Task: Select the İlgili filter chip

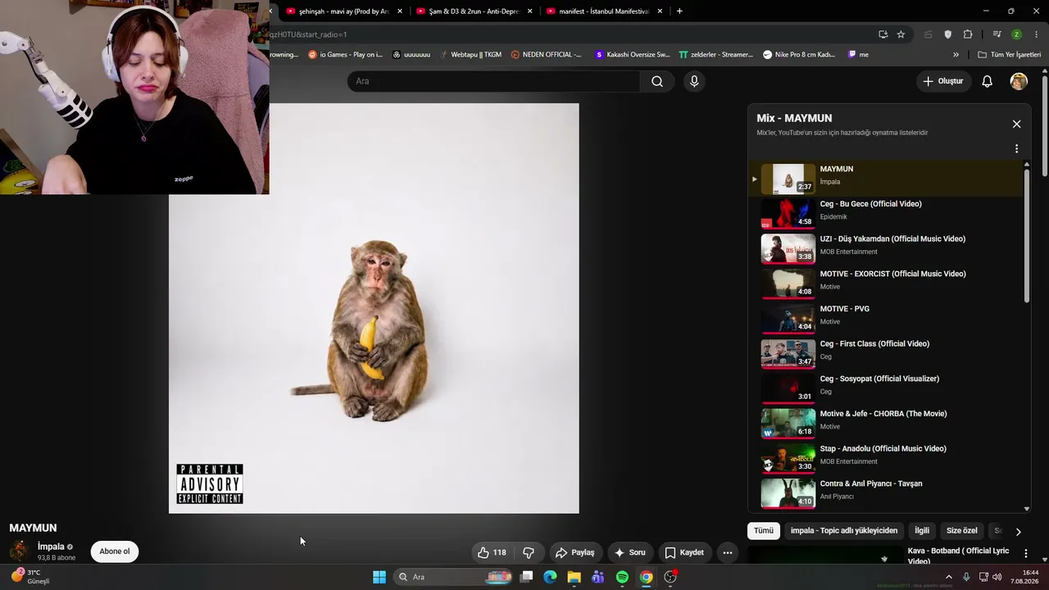Action: (x=922, y=531)
